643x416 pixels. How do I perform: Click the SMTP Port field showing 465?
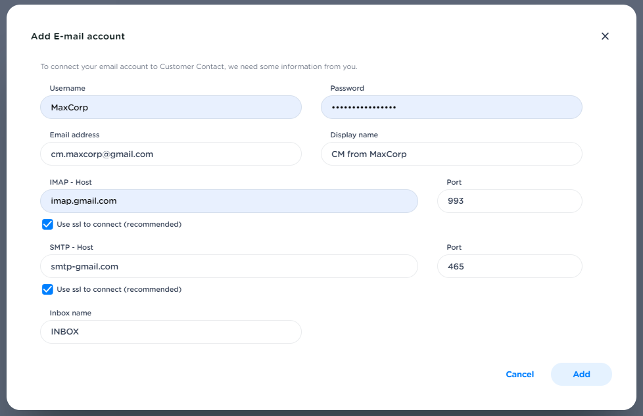pyautogui.click(x=509, y=266)
